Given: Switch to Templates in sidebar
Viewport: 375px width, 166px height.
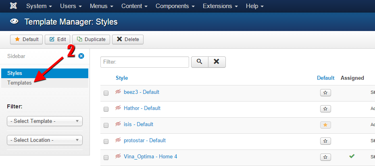Looking at the screenshot, I should click(19, 83).
